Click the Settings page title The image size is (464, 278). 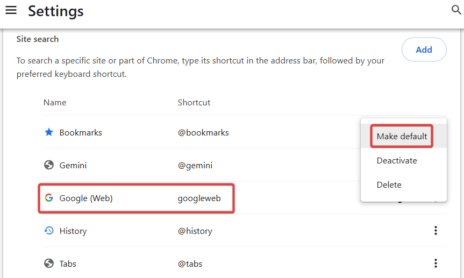(x=55, y=11)
